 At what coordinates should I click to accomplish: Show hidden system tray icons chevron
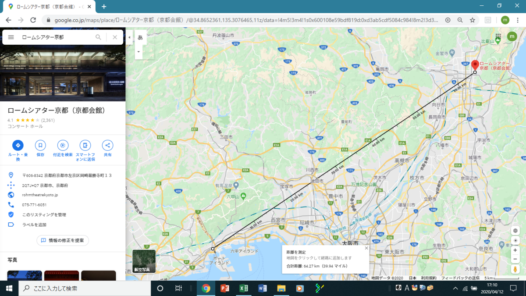tap(456, 288)
